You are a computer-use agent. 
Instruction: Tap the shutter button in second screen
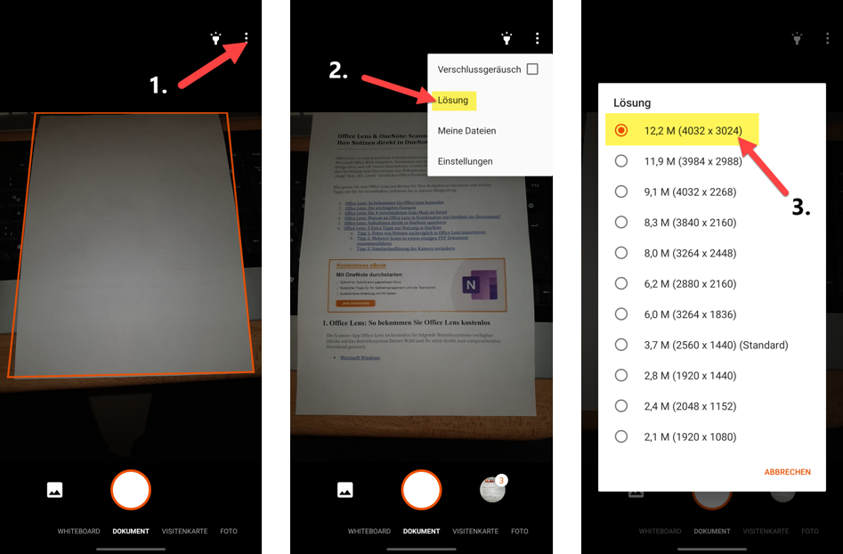pos(422,490)
